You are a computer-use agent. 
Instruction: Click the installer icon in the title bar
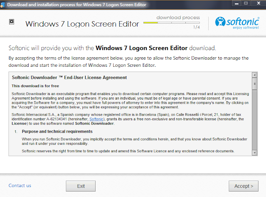tap(2, 5)
